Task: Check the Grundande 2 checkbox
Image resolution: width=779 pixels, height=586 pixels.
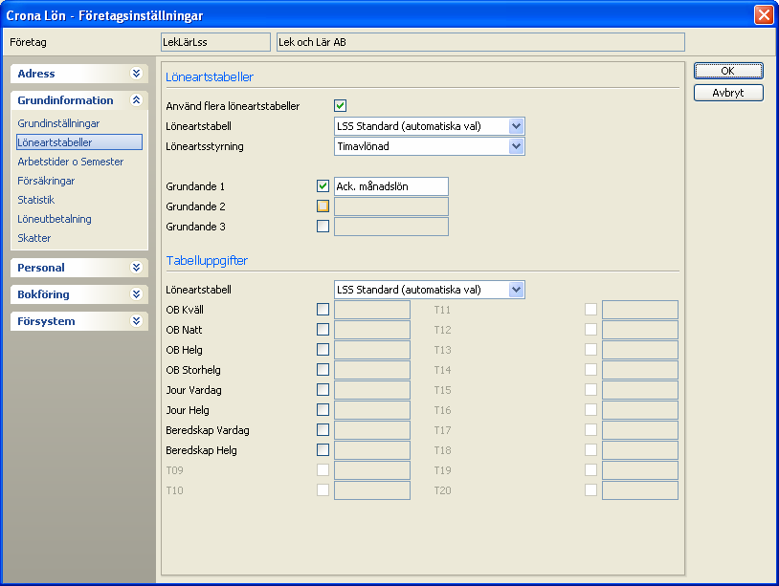Action: click(x=323, y=206)
